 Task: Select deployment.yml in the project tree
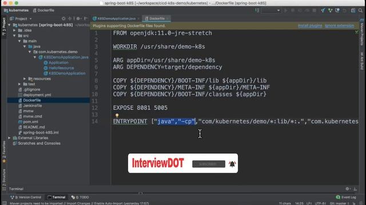pos(34,95)
